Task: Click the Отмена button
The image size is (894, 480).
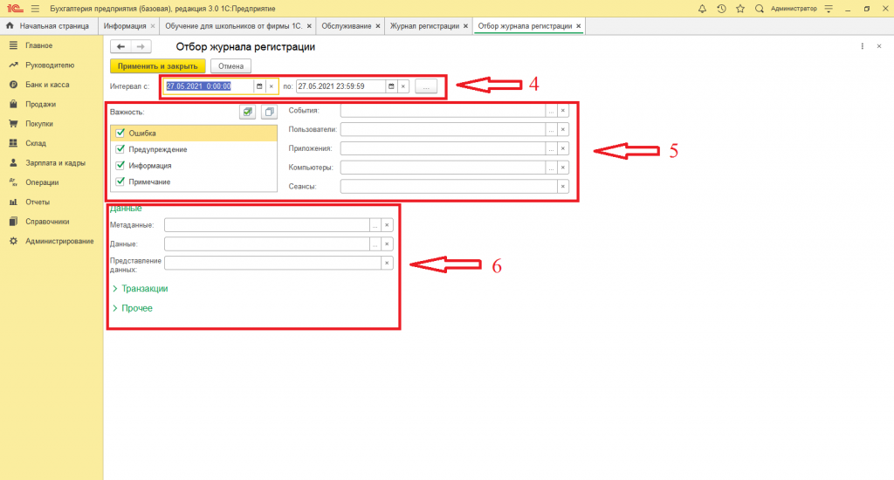Action: [x=230, y=66]
